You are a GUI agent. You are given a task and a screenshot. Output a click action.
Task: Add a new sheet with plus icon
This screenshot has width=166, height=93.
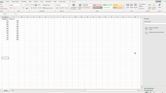(x=13, y=90)
